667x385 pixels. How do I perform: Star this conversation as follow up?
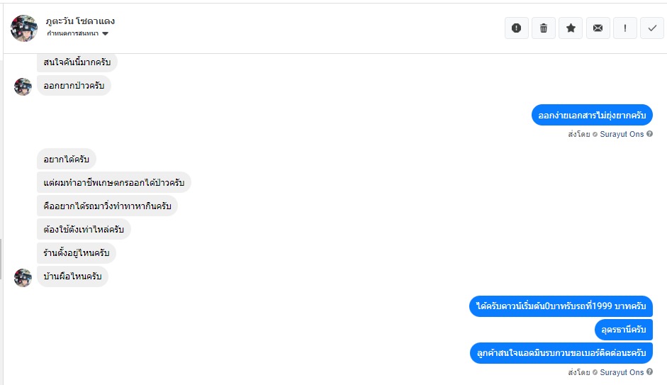click(x=571, y=28)
